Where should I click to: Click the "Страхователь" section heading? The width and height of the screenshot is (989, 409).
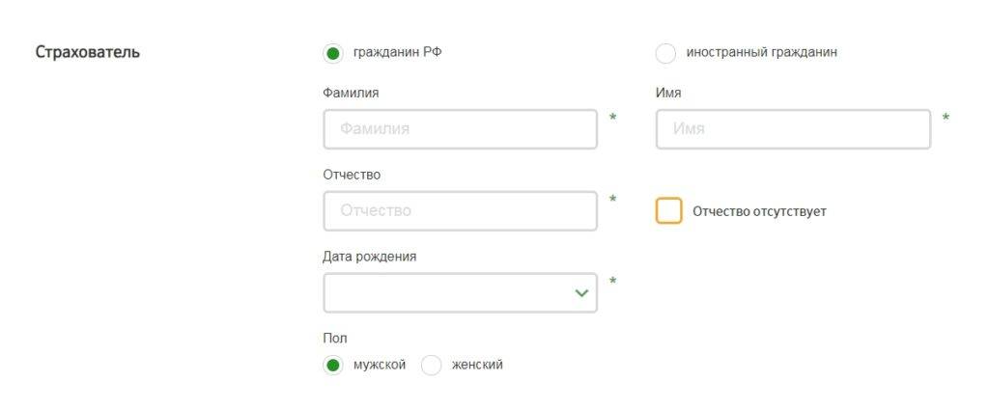pos(88,52)
